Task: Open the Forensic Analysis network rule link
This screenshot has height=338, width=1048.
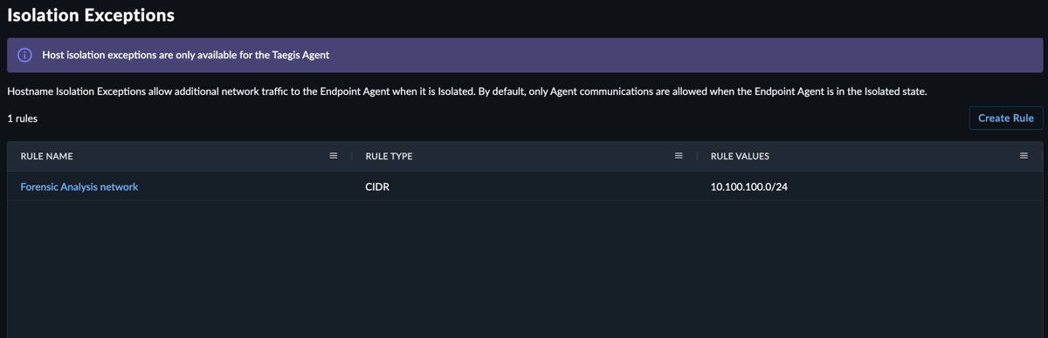Action: click(79, 186)
